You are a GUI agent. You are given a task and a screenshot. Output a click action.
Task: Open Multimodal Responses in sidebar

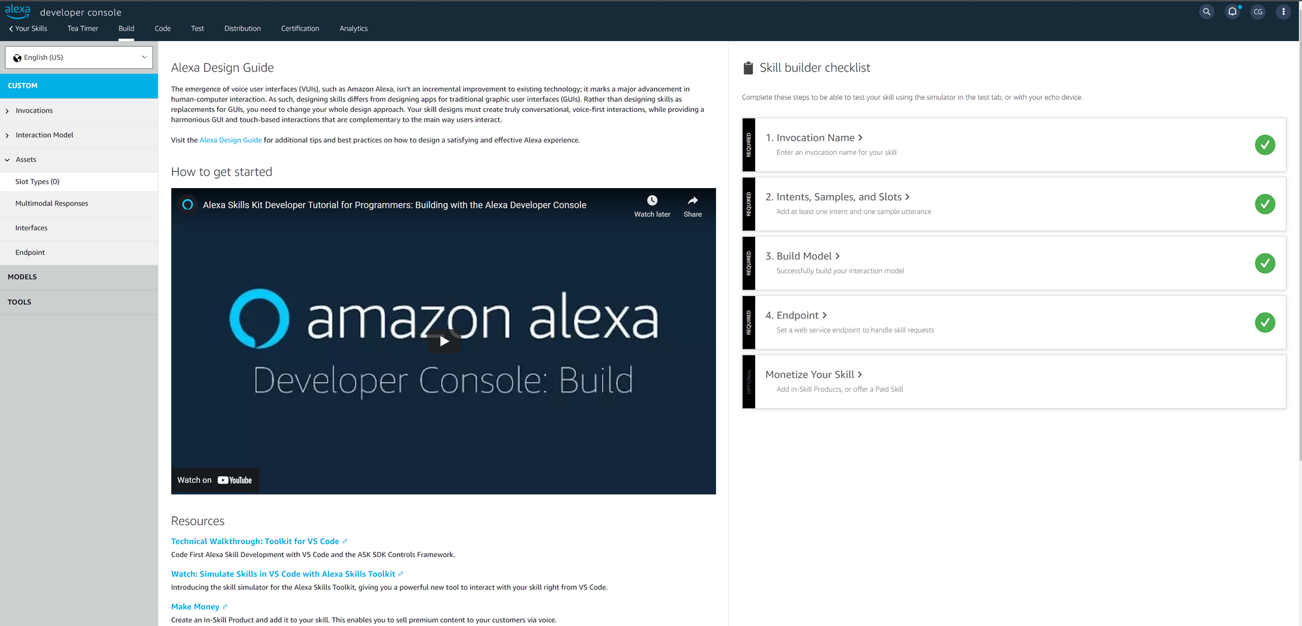[x=79, y=204]
